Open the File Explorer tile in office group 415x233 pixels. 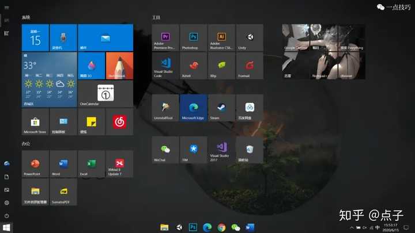click(x=35, y=192)
